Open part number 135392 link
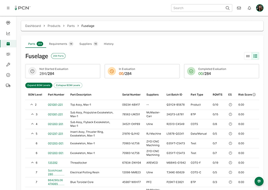Viewport: 268px width, 190px height. 52,163
